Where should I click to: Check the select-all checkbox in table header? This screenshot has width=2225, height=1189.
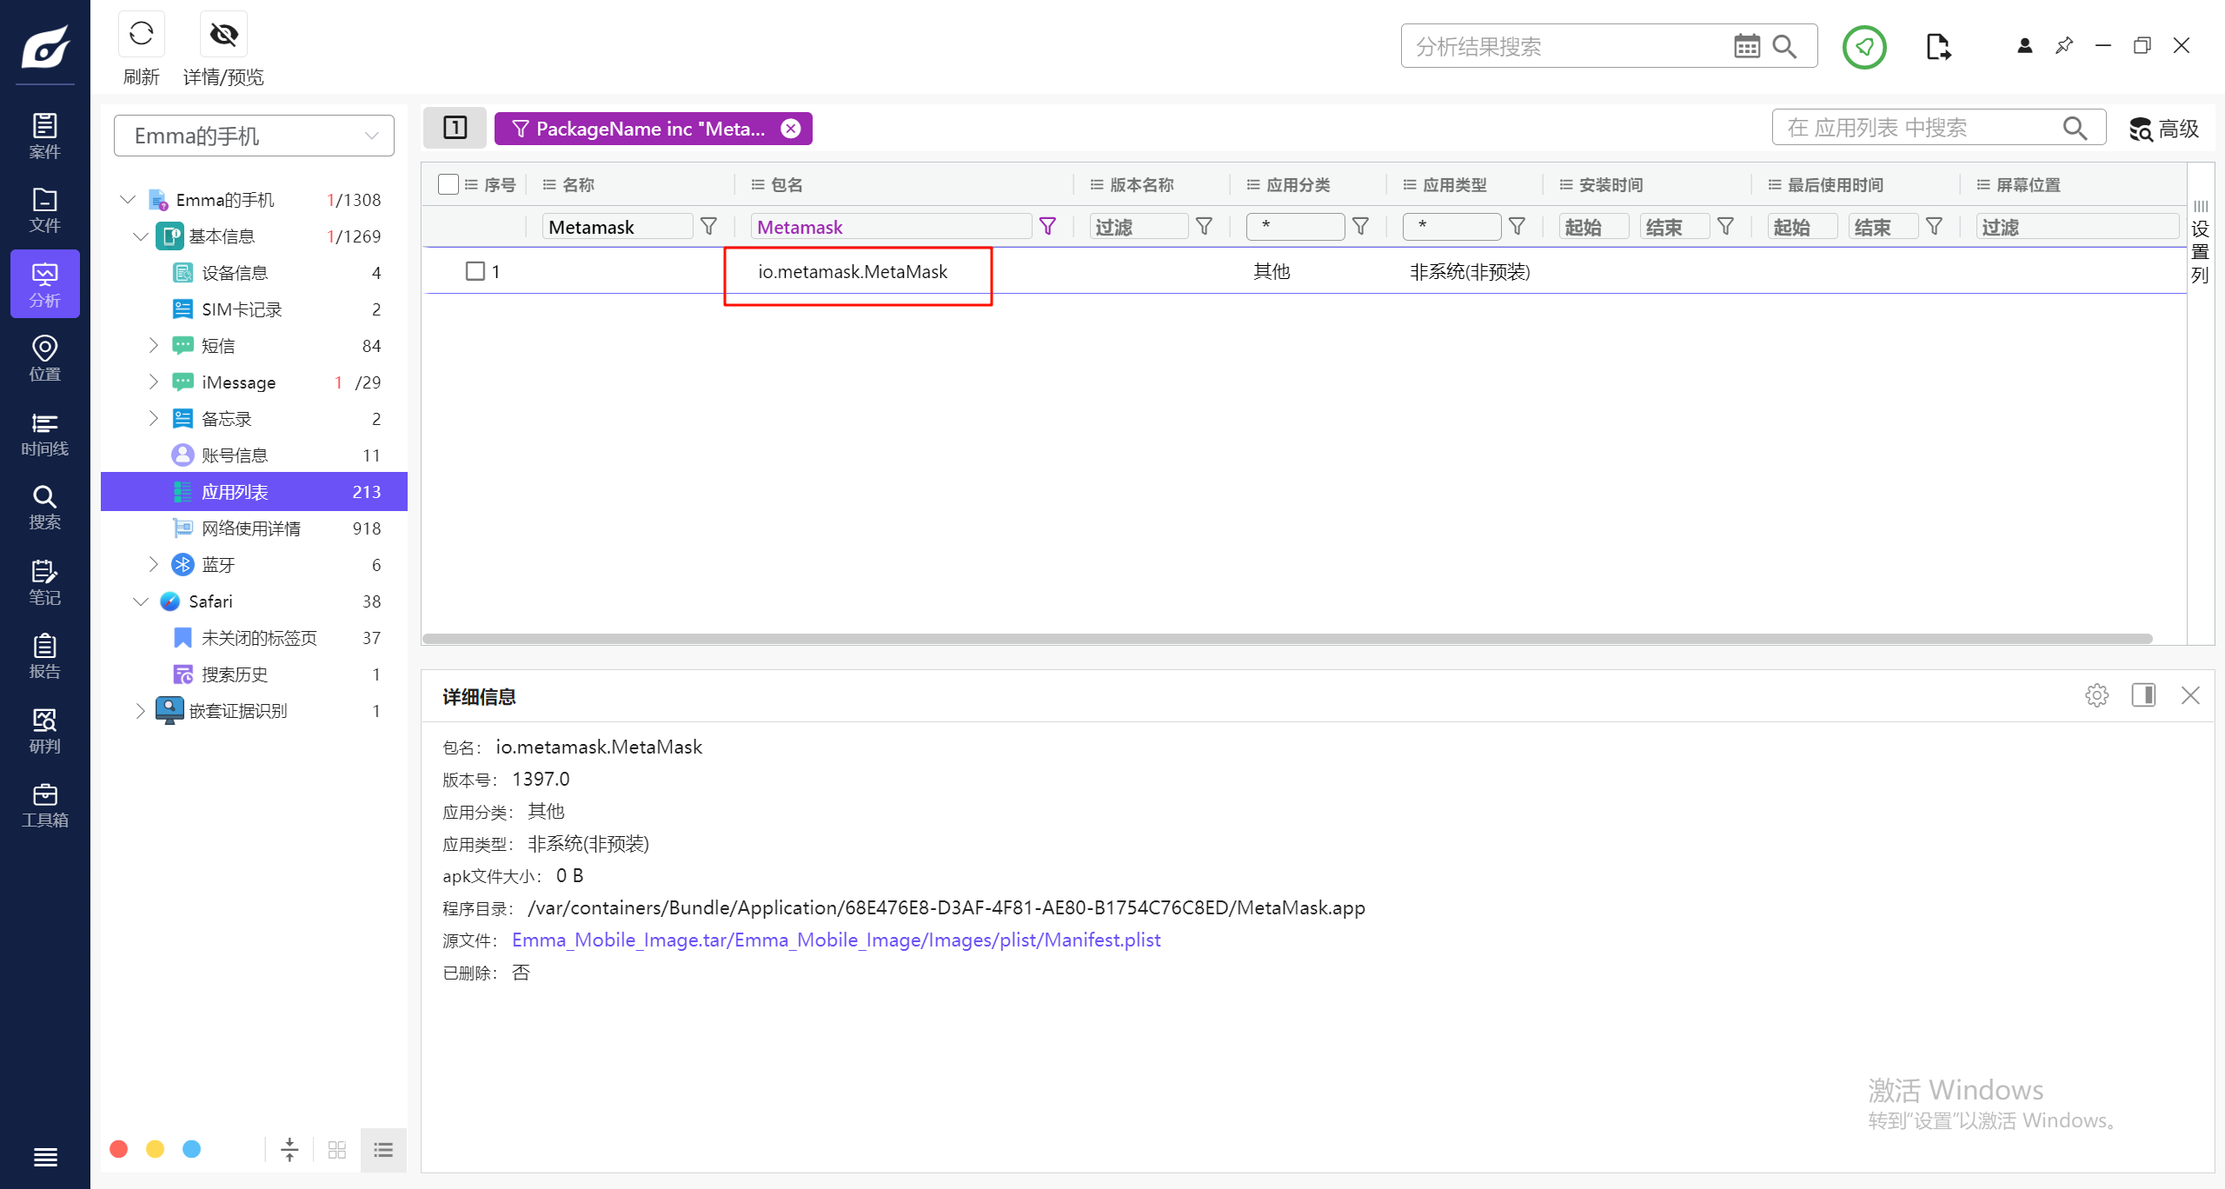tap(448, 184)
